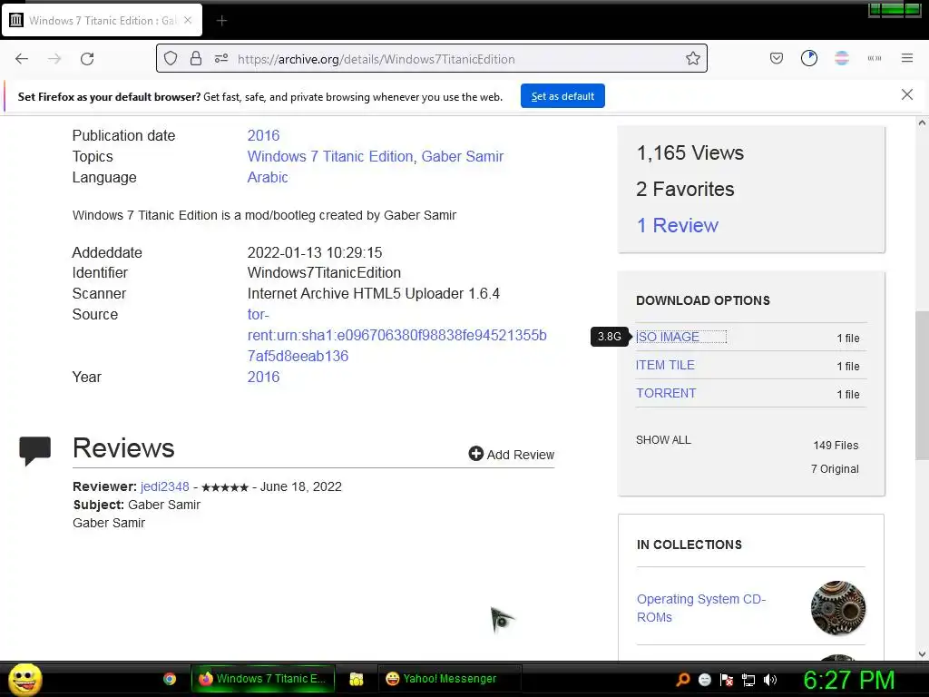Click the scrollbar up arrow
This screenshot has height=697, width=929.
(922, 123)
